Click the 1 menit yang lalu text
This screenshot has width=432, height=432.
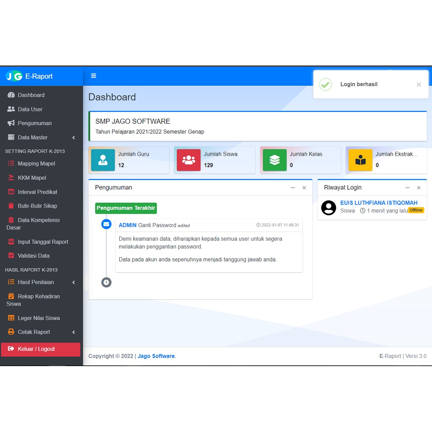coord(387,211)
